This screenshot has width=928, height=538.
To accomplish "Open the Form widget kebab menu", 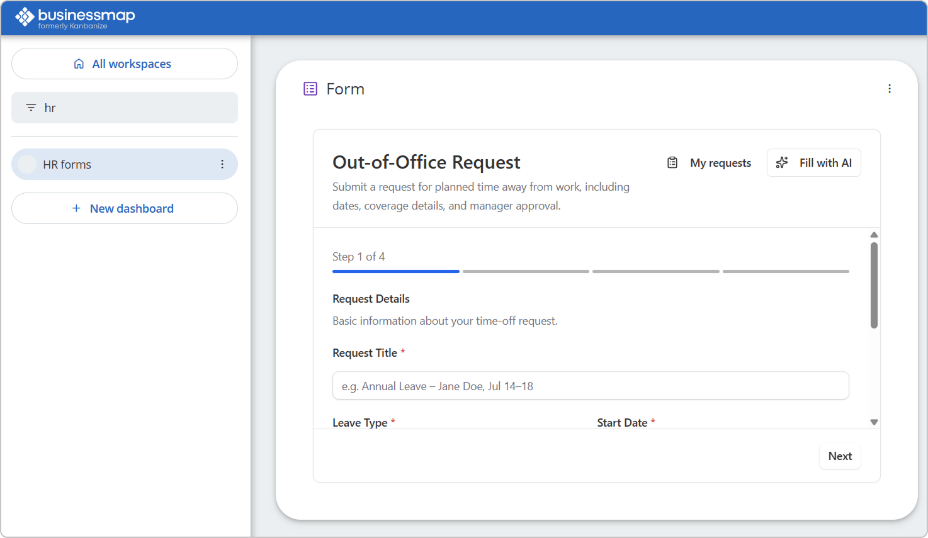I will (890, 89).
